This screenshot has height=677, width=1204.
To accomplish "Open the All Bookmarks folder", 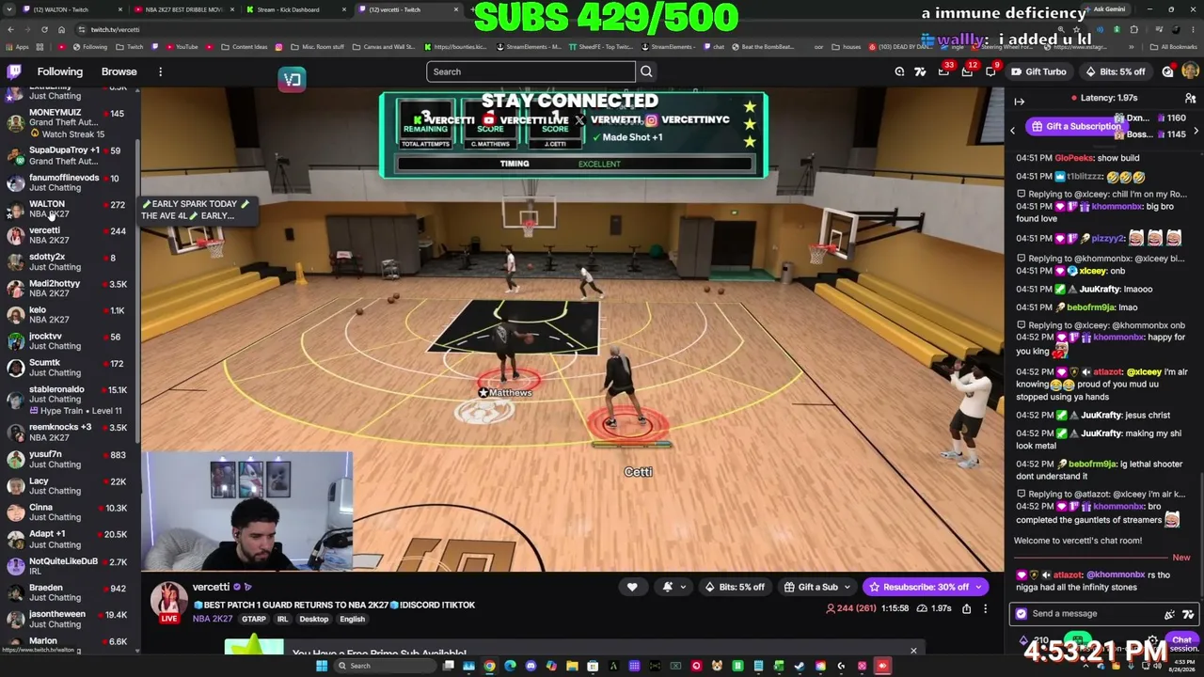I will tap(1174, 47).
